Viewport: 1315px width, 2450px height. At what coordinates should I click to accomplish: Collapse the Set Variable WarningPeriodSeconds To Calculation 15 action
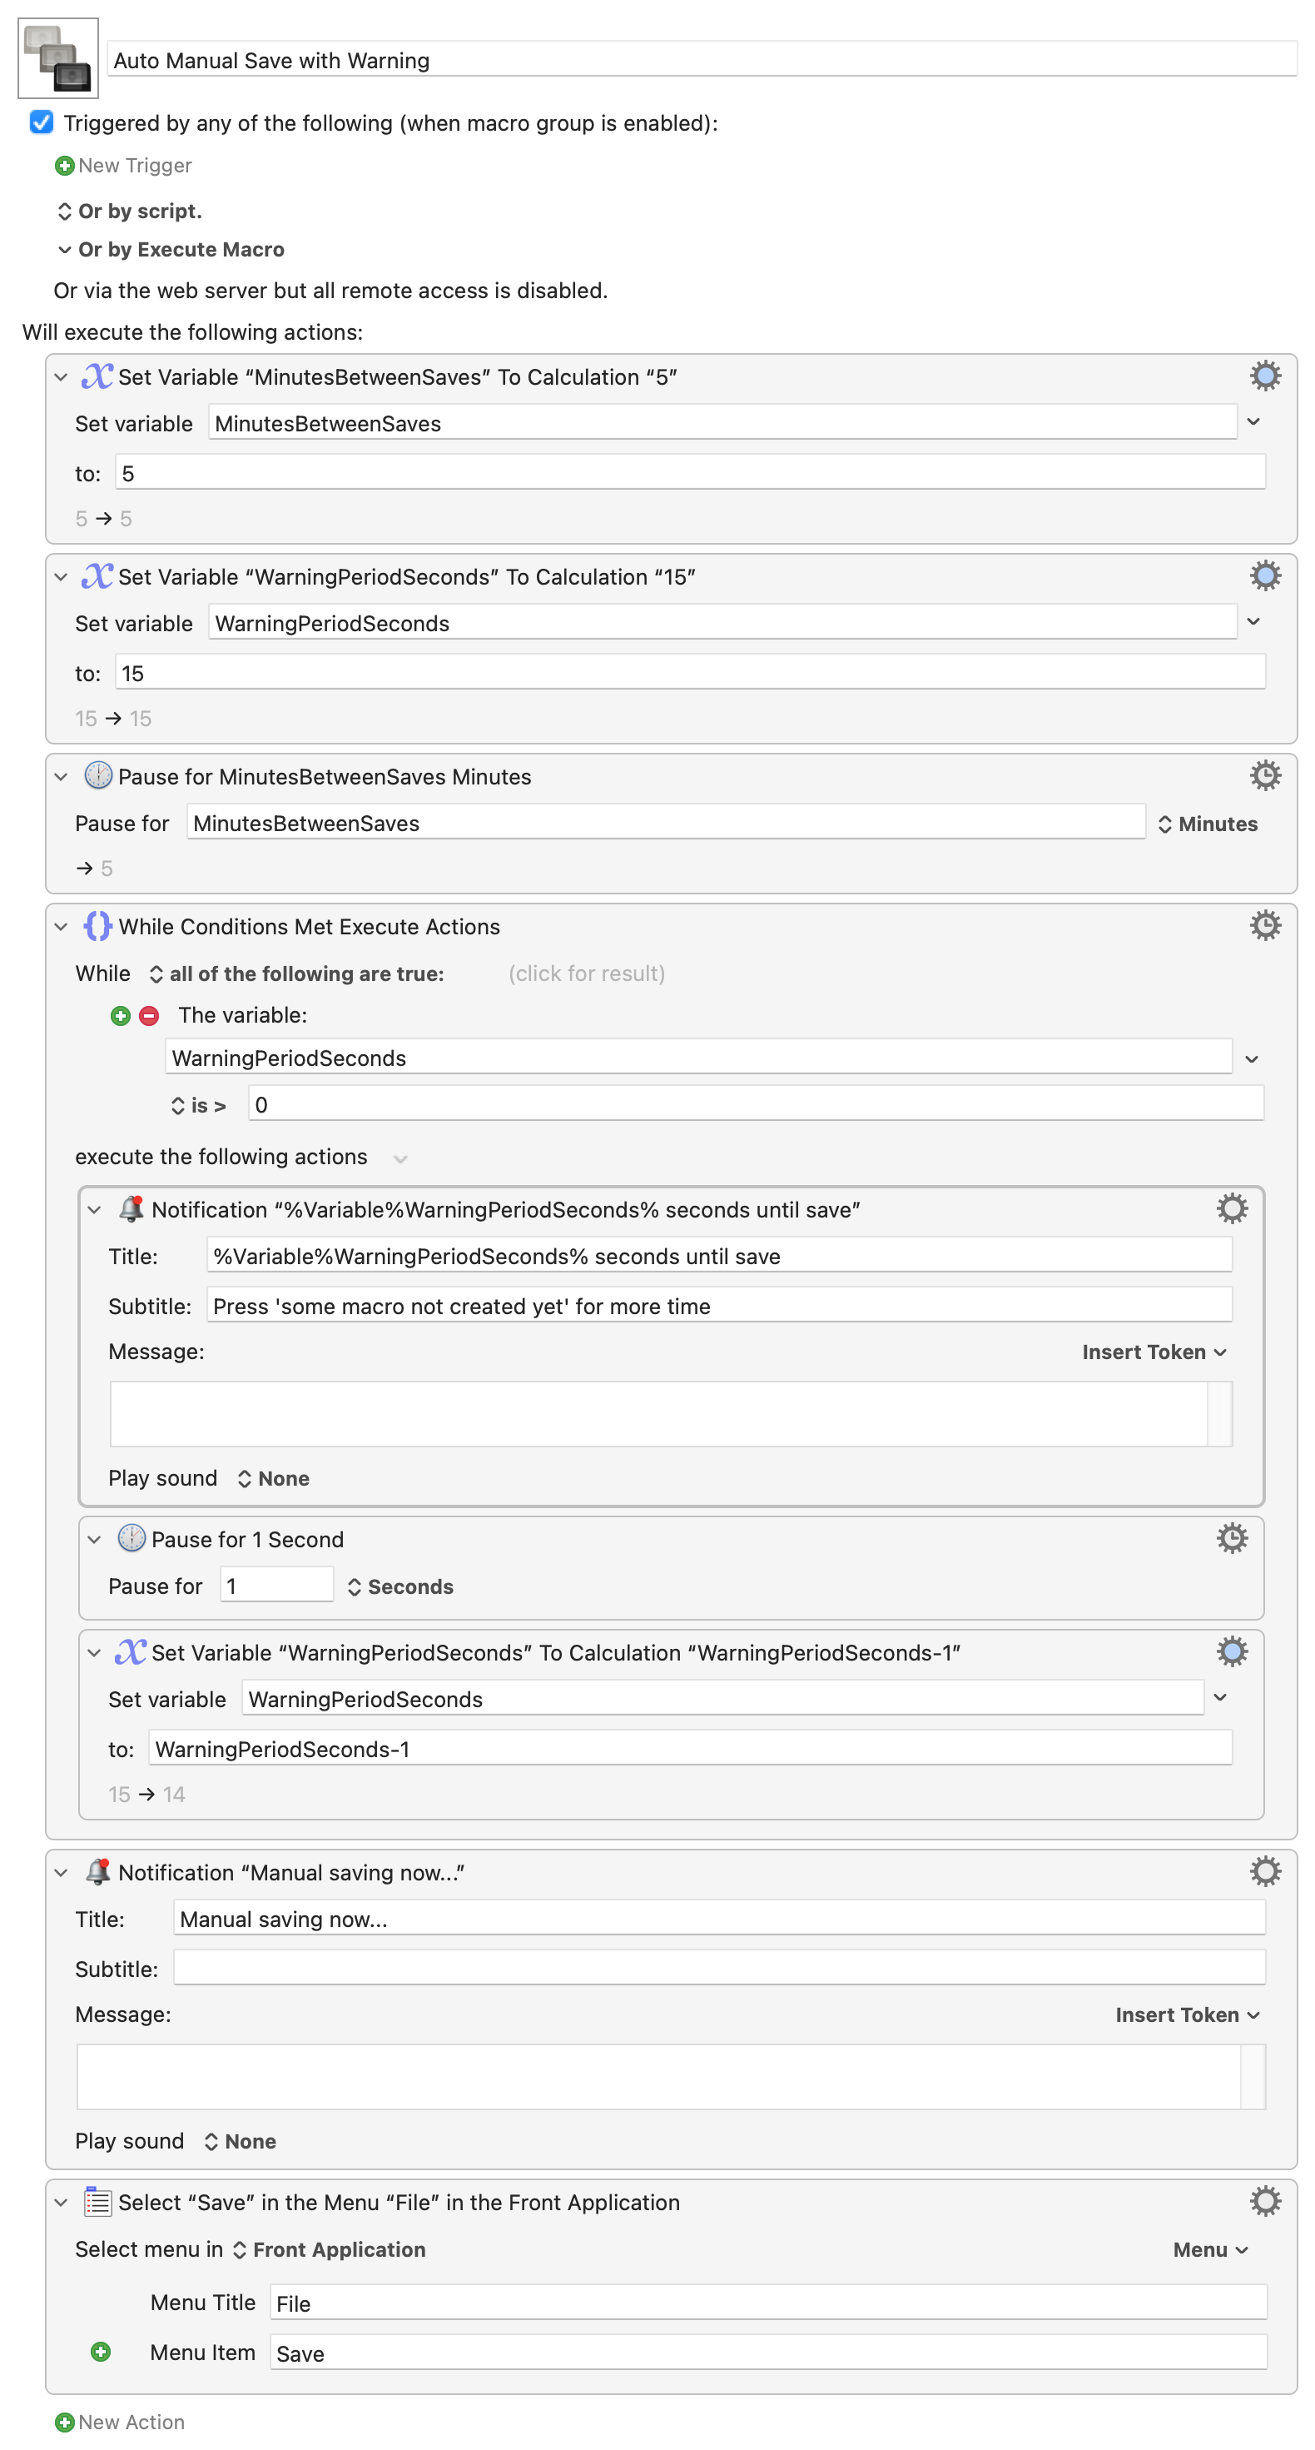61,576
